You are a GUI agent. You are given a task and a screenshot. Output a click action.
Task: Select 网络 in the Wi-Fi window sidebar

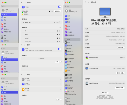pos(4,20)
